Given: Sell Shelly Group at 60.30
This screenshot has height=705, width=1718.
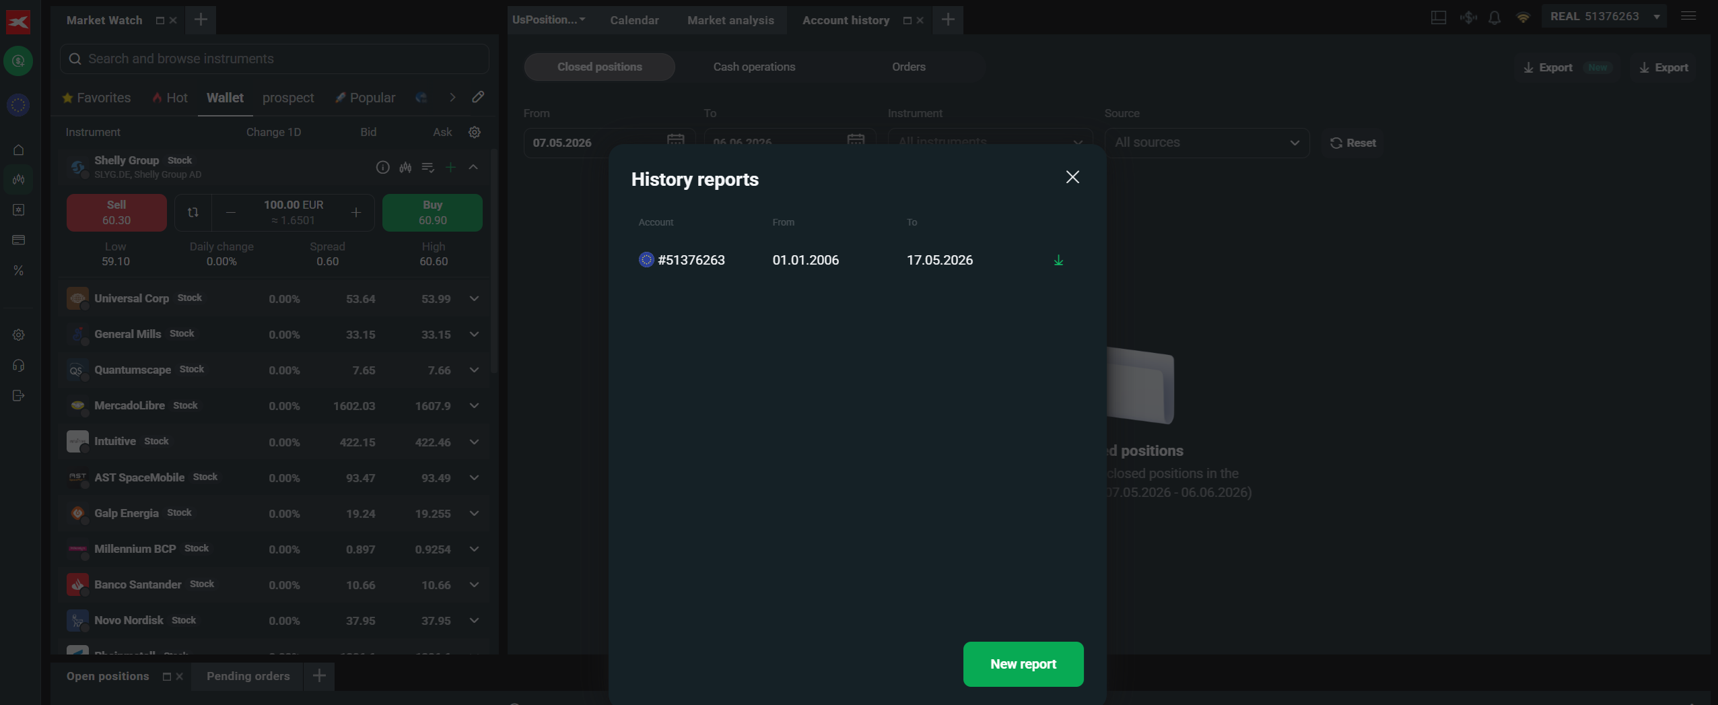Looking at the screenshot, I should tap(116, 213).
